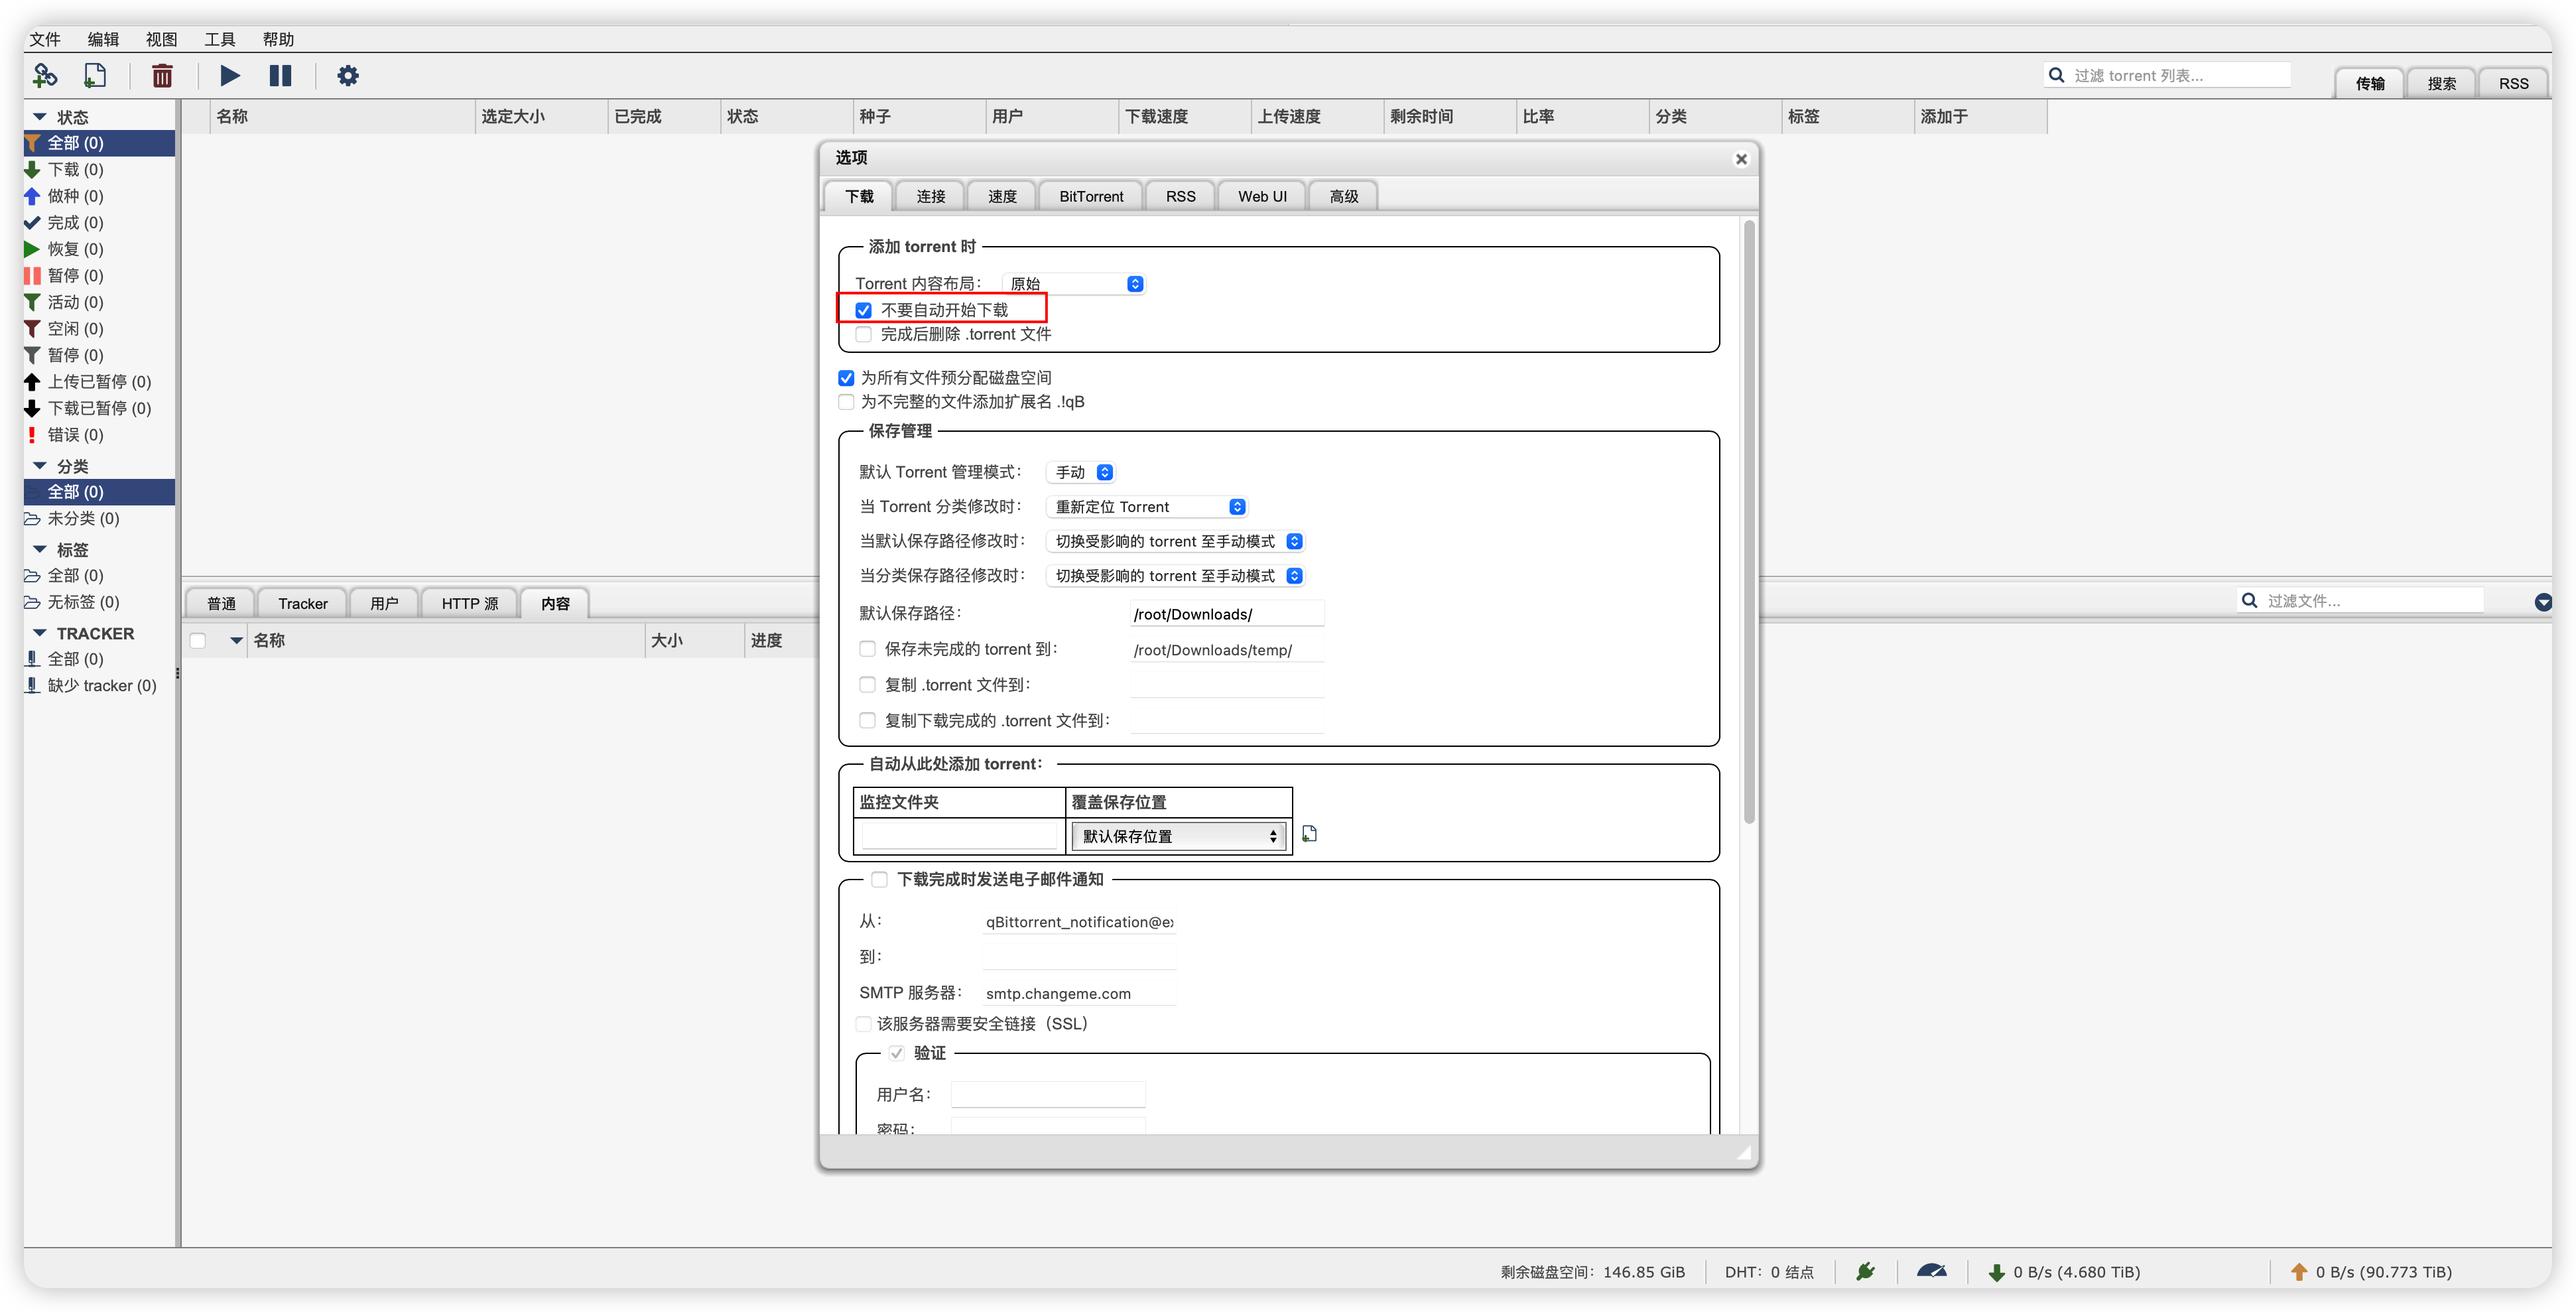Select 未分类 (0) category
This screenshot has height=1312, width=2576.
tap(98, 518)
